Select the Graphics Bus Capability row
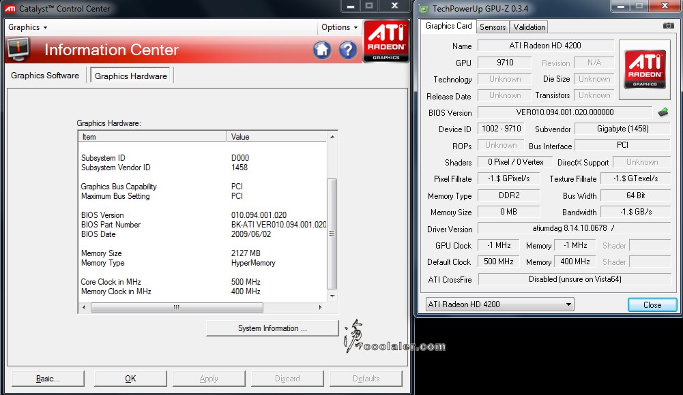Image resolution: width=683 pixels, height=395 pixels. click(x=203, y=187)
